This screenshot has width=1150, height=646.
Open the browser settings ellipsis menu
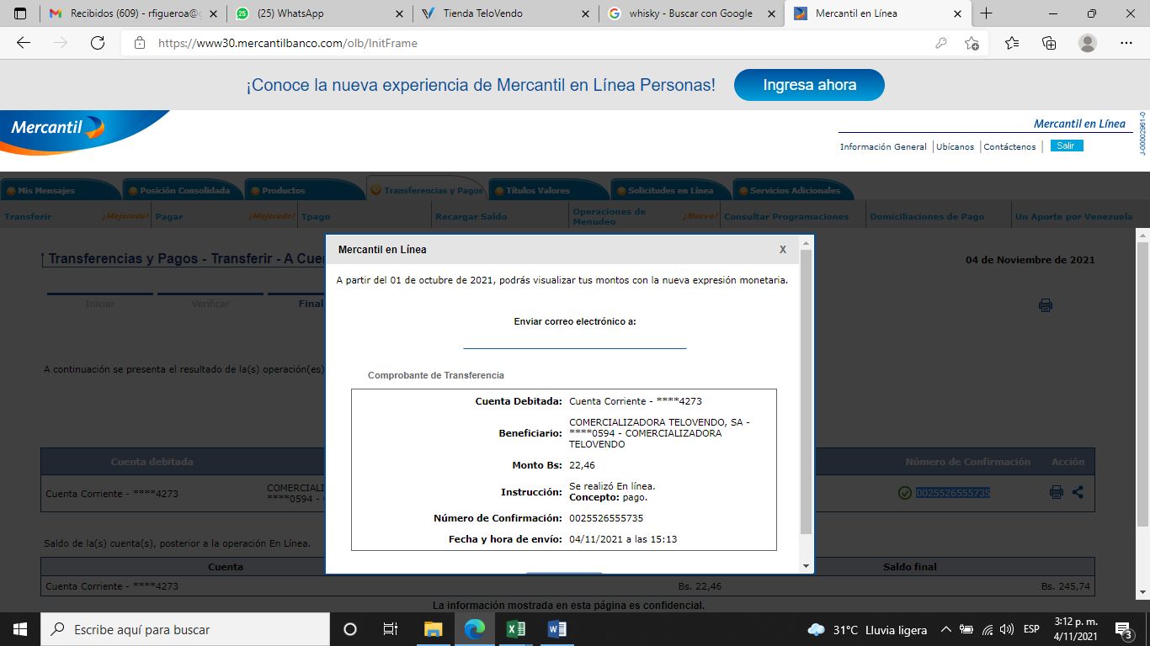[1126, 43]
